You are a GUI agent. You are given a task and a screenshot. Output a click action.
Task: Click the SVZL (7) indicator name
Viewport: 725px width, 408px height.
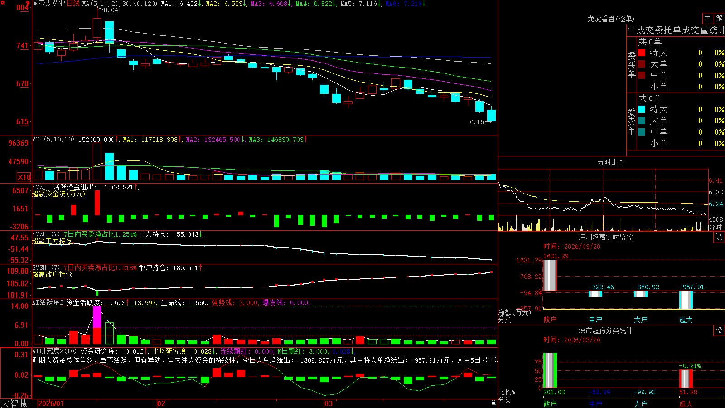click(46, 234)
